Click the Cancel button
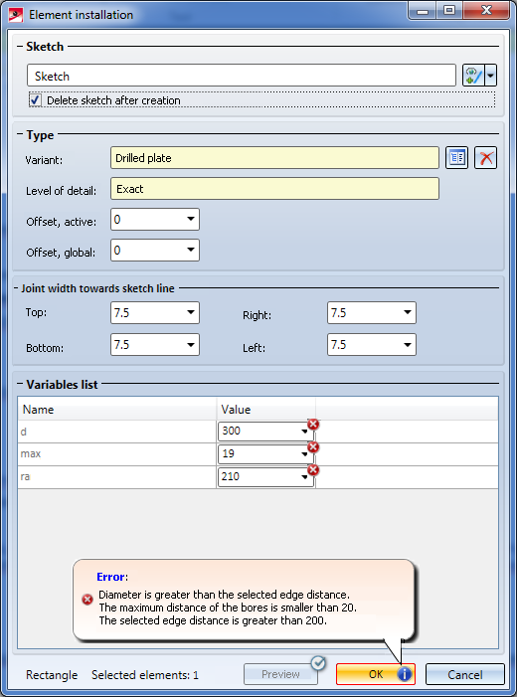This screenshot has height=697, width=517. tap(465, 674)
